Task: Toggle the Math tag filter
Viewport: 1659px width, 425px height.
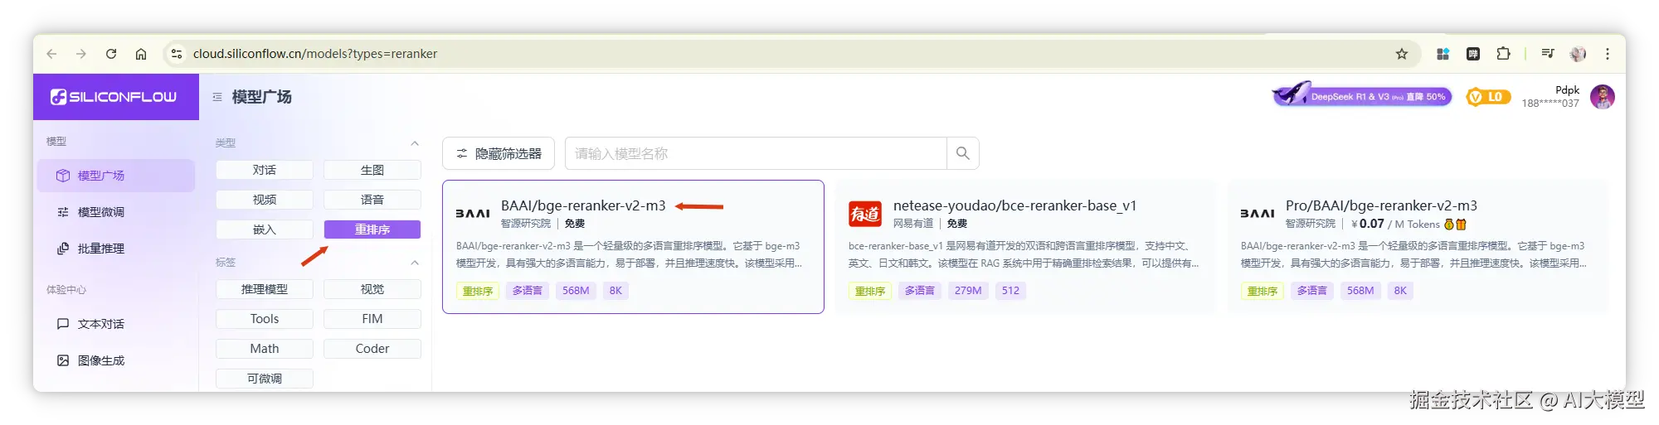Action: coord(265,349)
